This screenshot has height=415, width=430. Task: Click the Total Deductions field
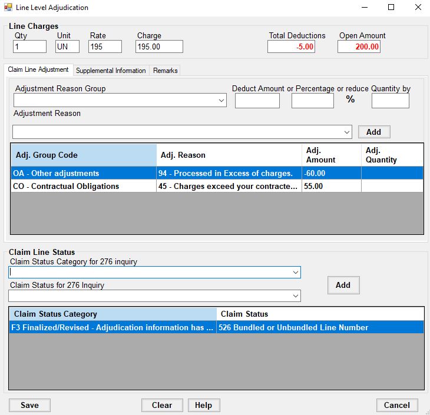click(291, 47)
